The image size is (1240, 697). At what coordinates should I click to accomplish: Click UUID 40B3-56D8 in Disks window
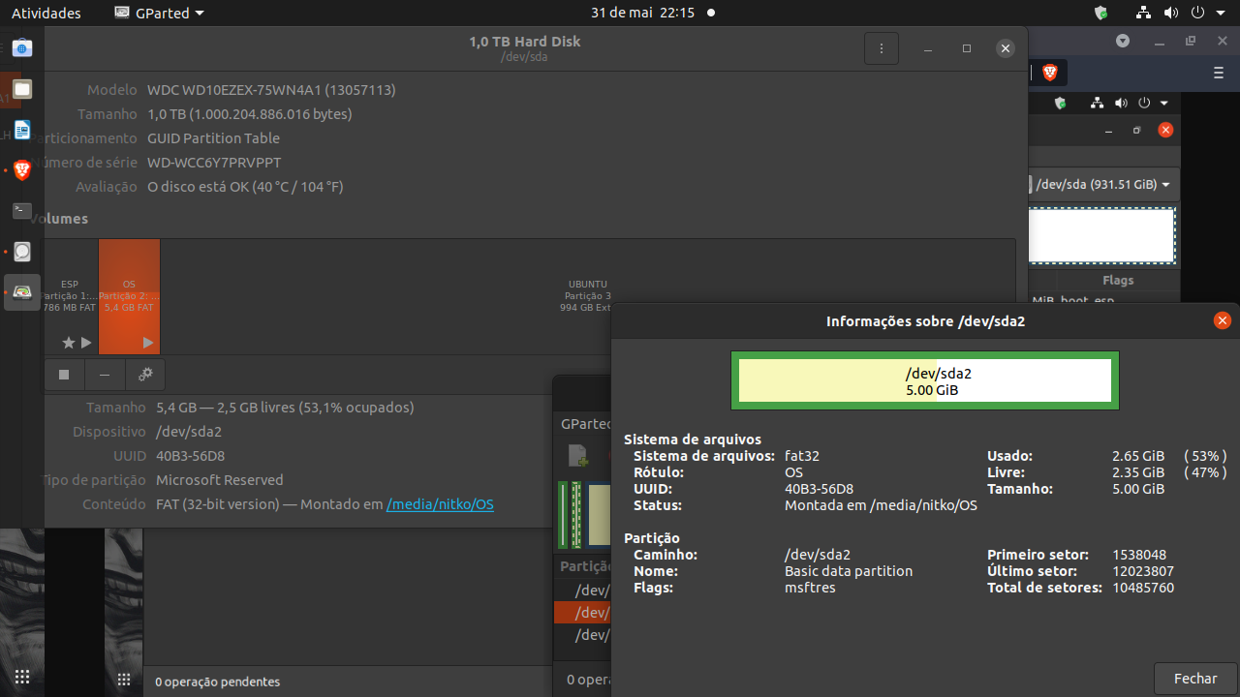pos(190,456)
